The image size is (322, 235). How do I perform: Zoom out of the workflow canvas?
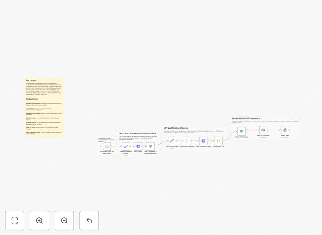pos(64,221)
